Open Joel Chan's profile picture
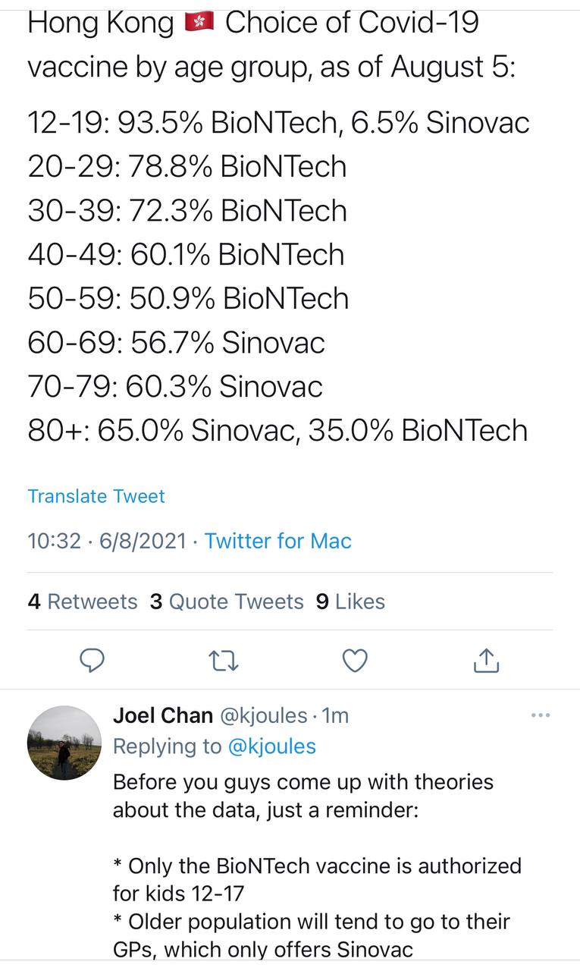Image resolution: width=580 pixels, height=971 pixels. pyautogui.click(x=64, y=743)
